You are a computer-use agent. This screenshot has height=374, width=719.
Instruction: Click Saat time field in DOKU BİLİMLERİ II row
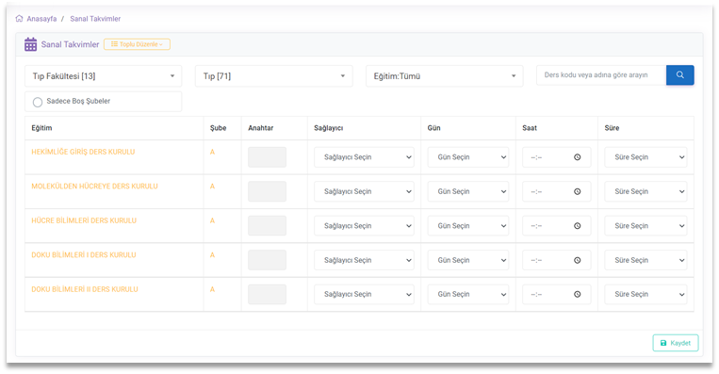click(x=556, y=294)
